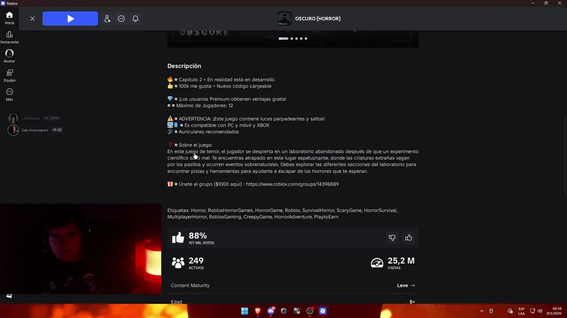Click the ESP LAA language indicator

pos(521,311)
